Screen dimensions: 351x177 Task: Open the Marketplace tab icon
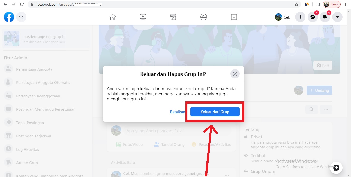[x=173, y=17]
